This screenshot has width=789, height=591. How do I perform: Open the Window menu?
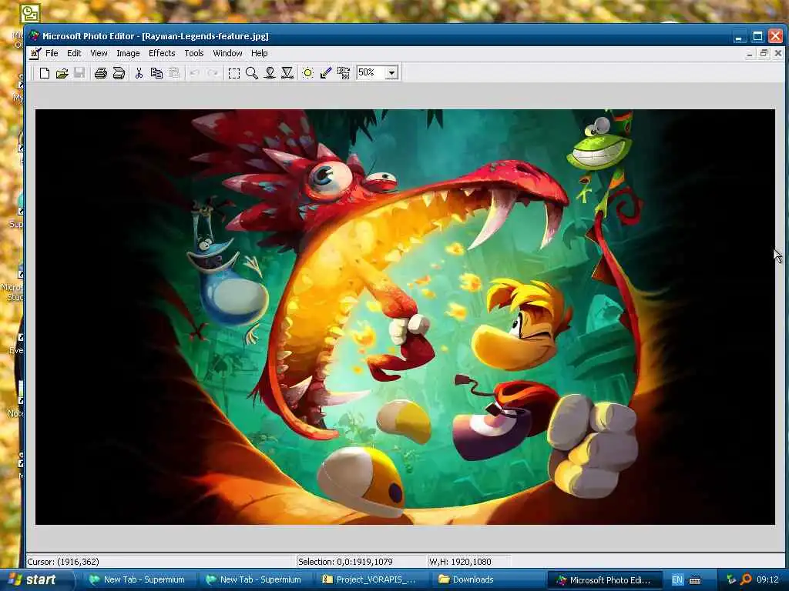[227, 53]
